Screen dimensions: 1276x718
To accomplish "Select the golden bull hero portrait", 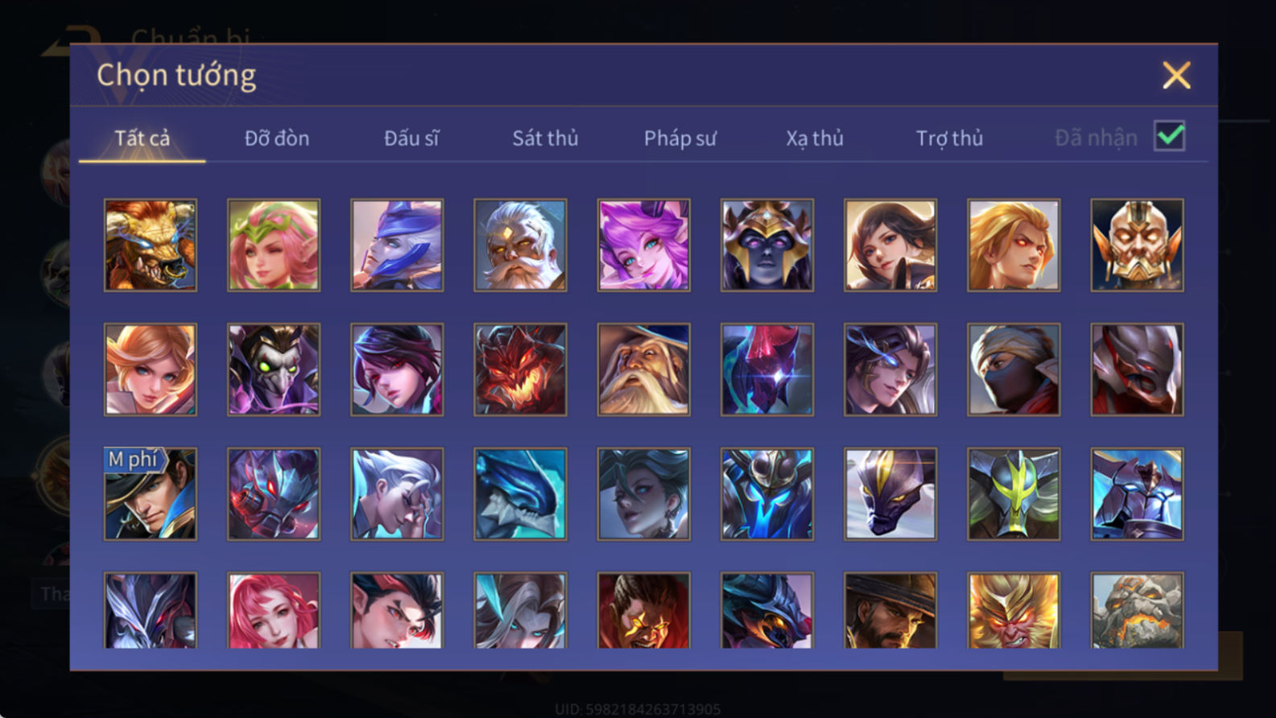I will click(x=151, y=245).
